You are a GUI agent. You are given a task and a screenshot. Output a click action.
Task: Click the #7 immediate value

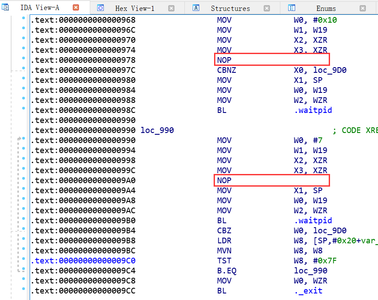(317, 140)
